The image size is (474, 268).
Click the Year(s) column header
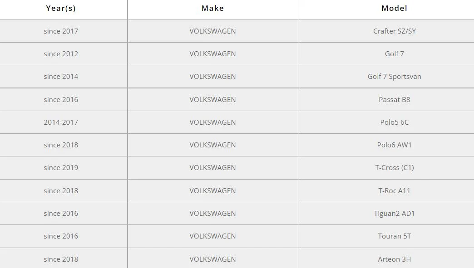pyautogui.click(x=61, y=8)
